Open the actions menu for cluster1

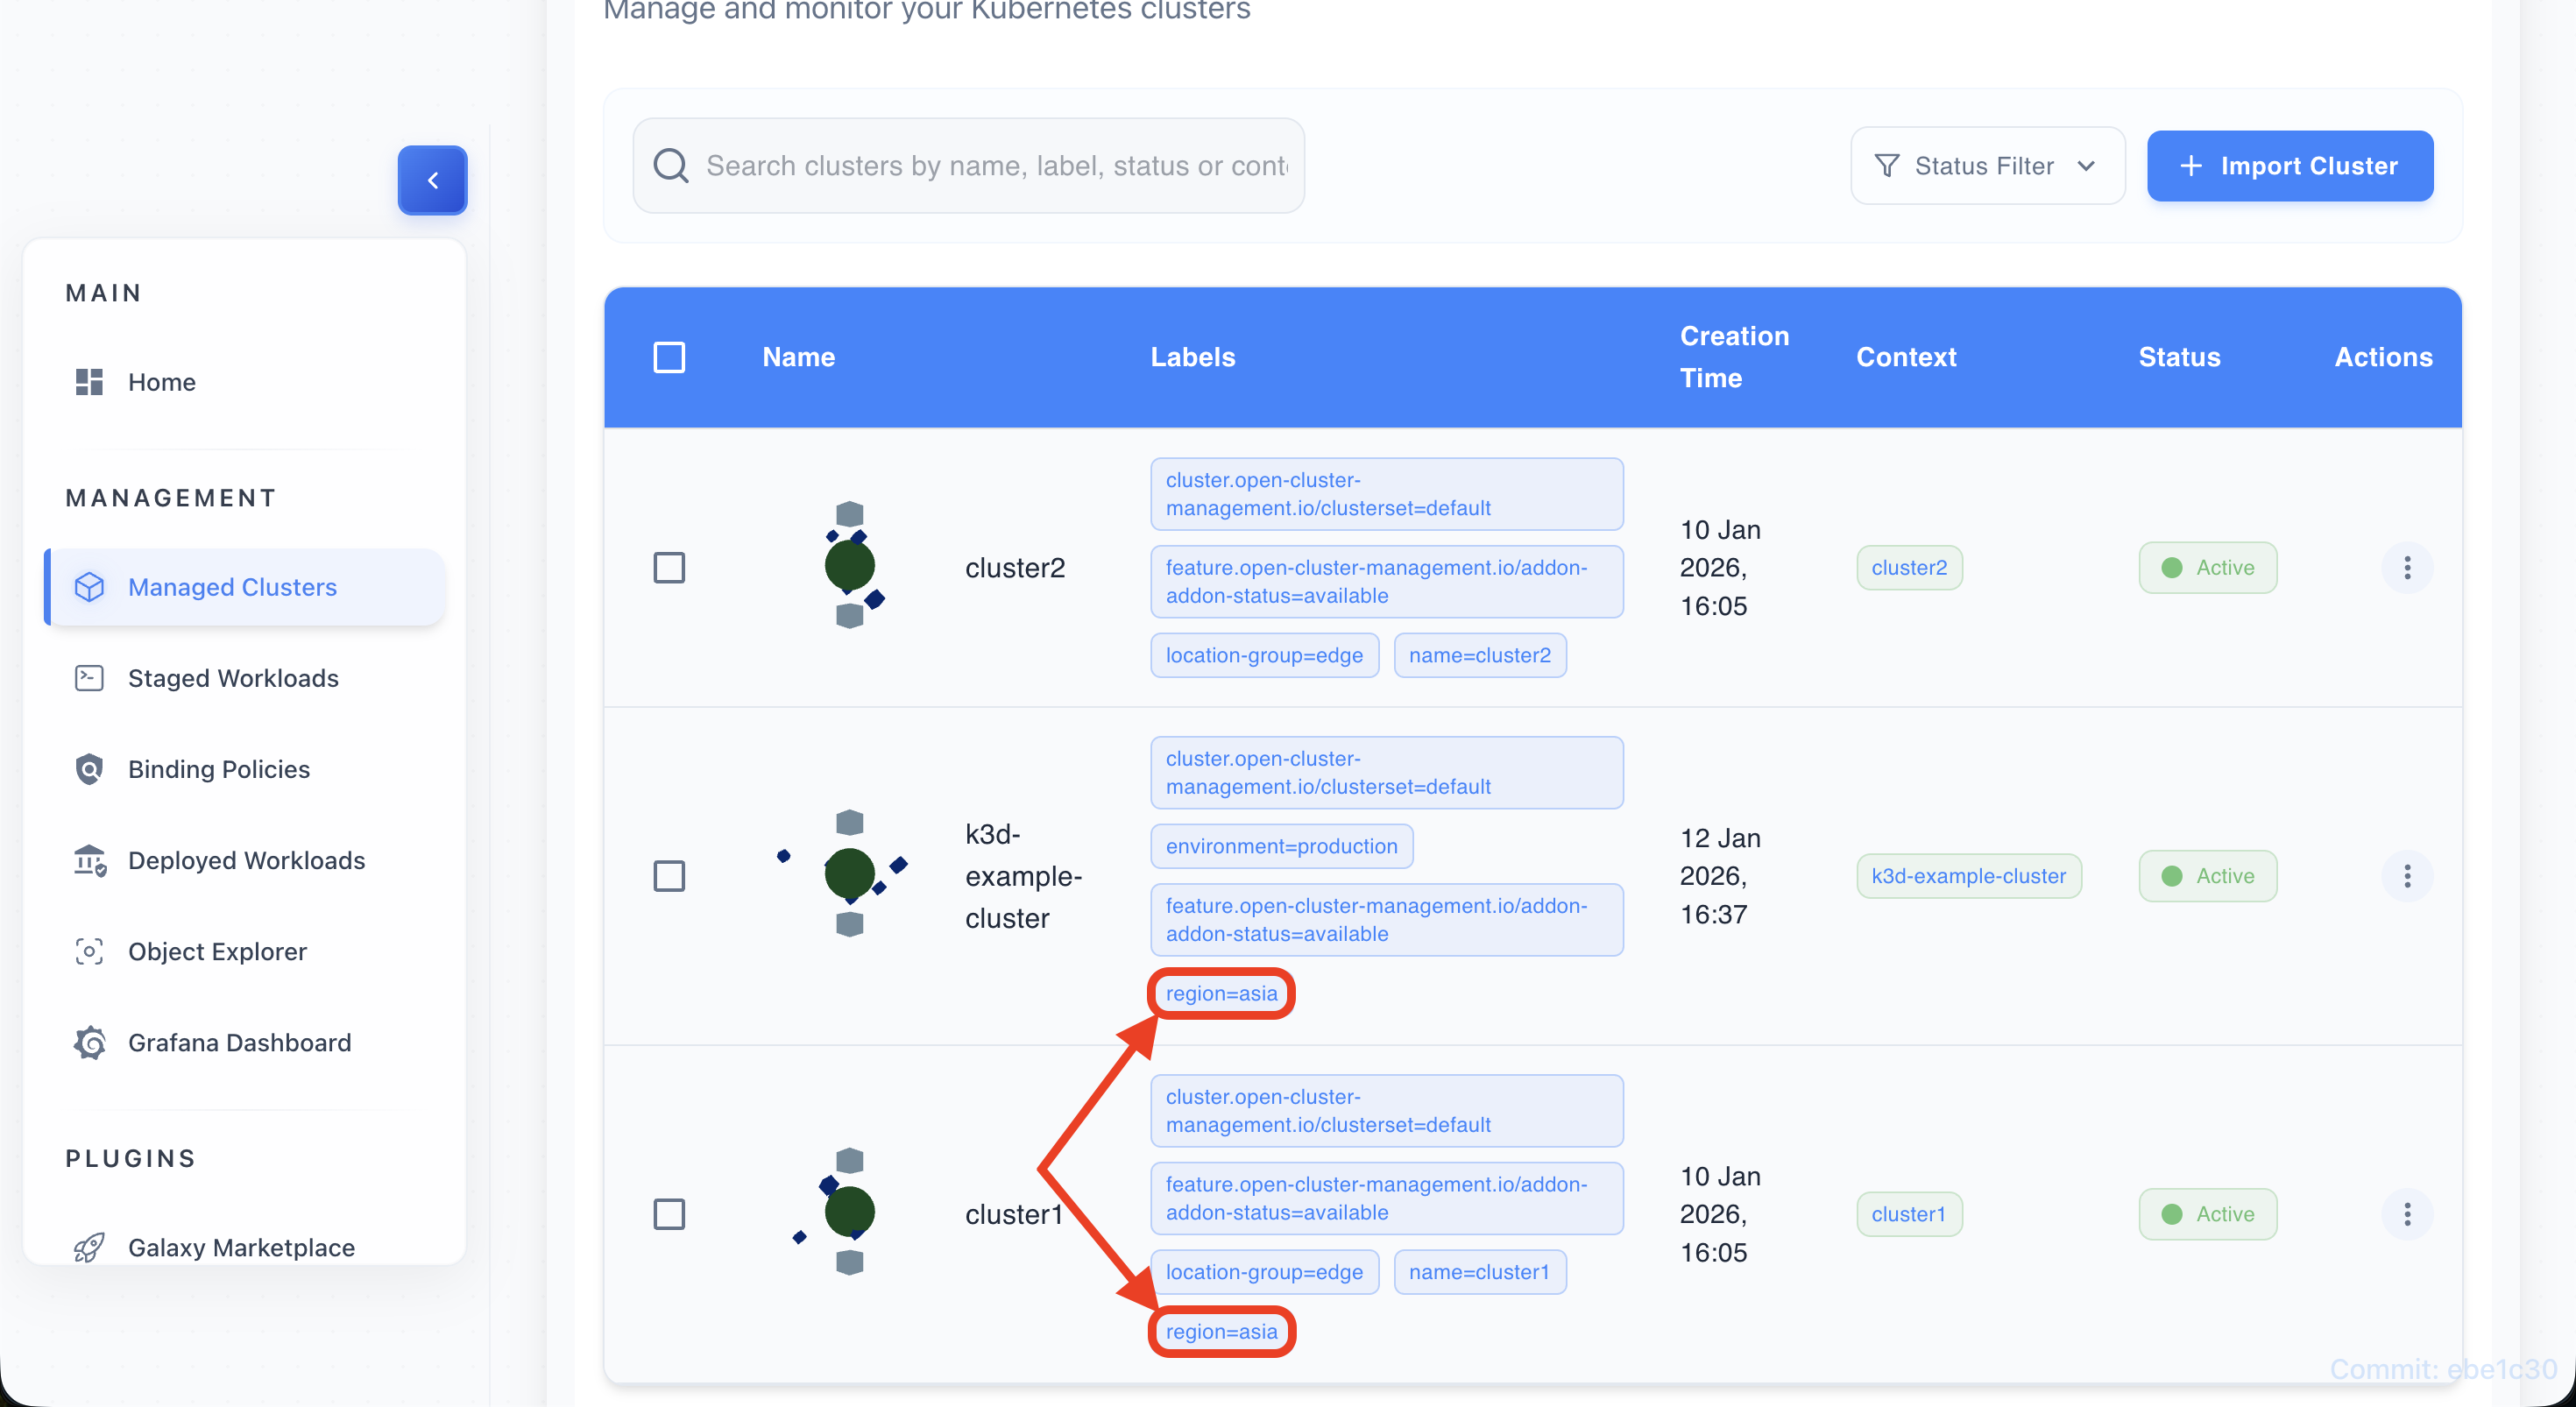[2408, 1213]
